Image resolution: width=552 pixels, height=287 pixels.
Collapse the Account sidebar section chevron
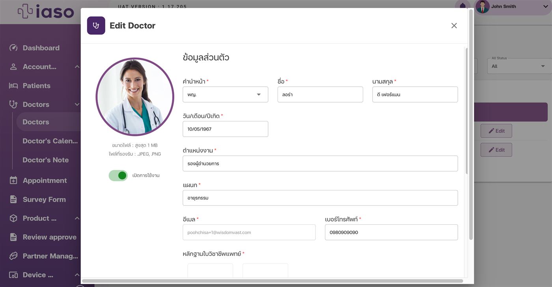click(x=77, y=67)
